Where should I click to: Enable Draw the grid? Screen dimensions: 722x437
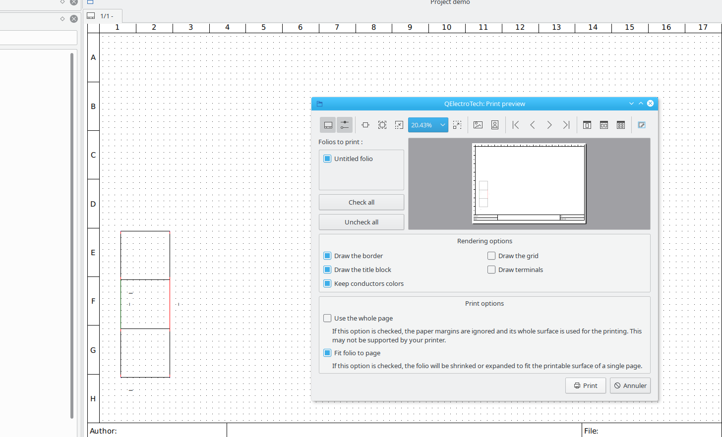[491, 256]
